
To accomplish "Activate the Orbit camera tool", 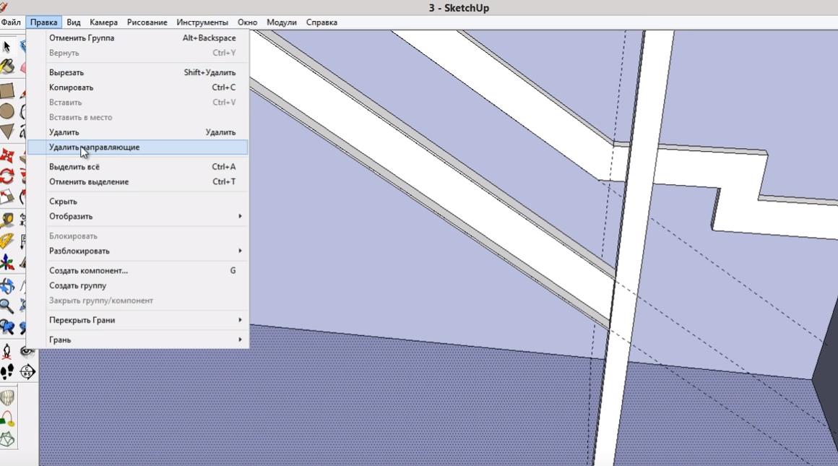I will [7, 286].
